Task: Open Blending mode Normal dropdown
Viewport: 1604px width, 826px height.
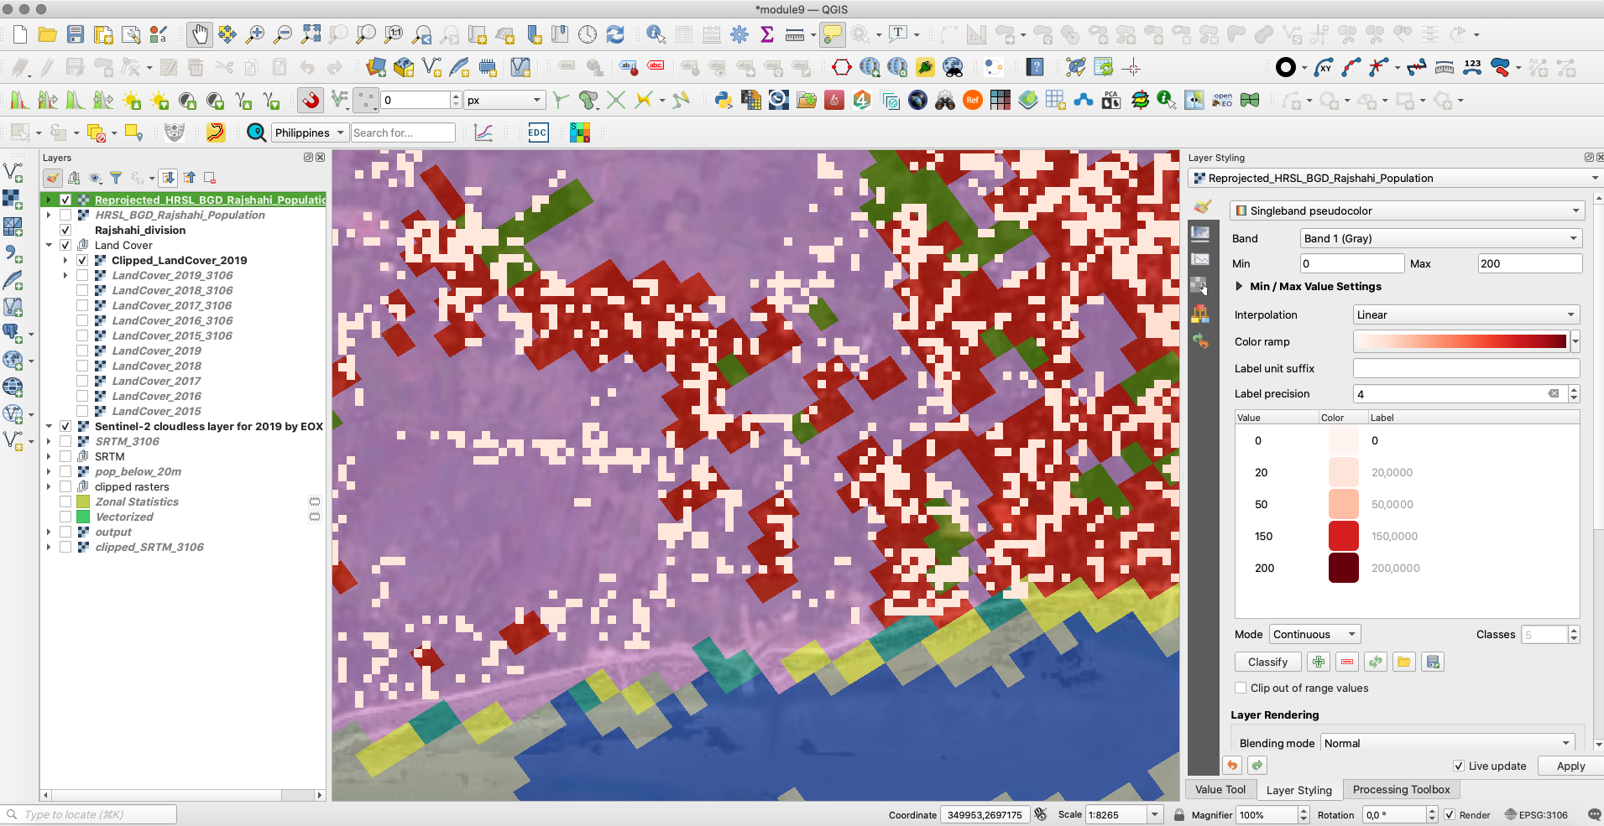Action: coord(1448,743)
